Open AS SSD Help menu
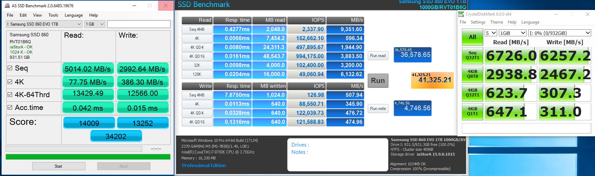The width and height of the screenshot is (595, 176). click(93, 15)
